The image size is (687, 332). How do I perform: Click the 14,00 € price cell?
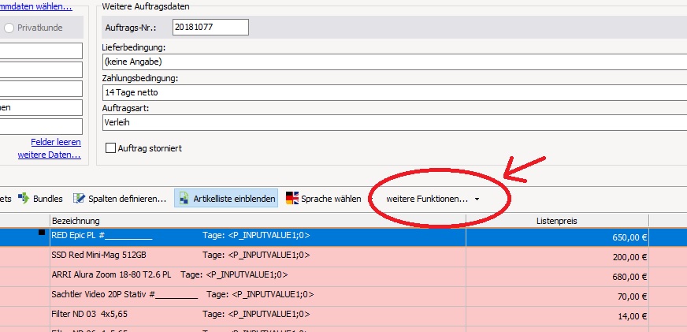pos(557,316)
